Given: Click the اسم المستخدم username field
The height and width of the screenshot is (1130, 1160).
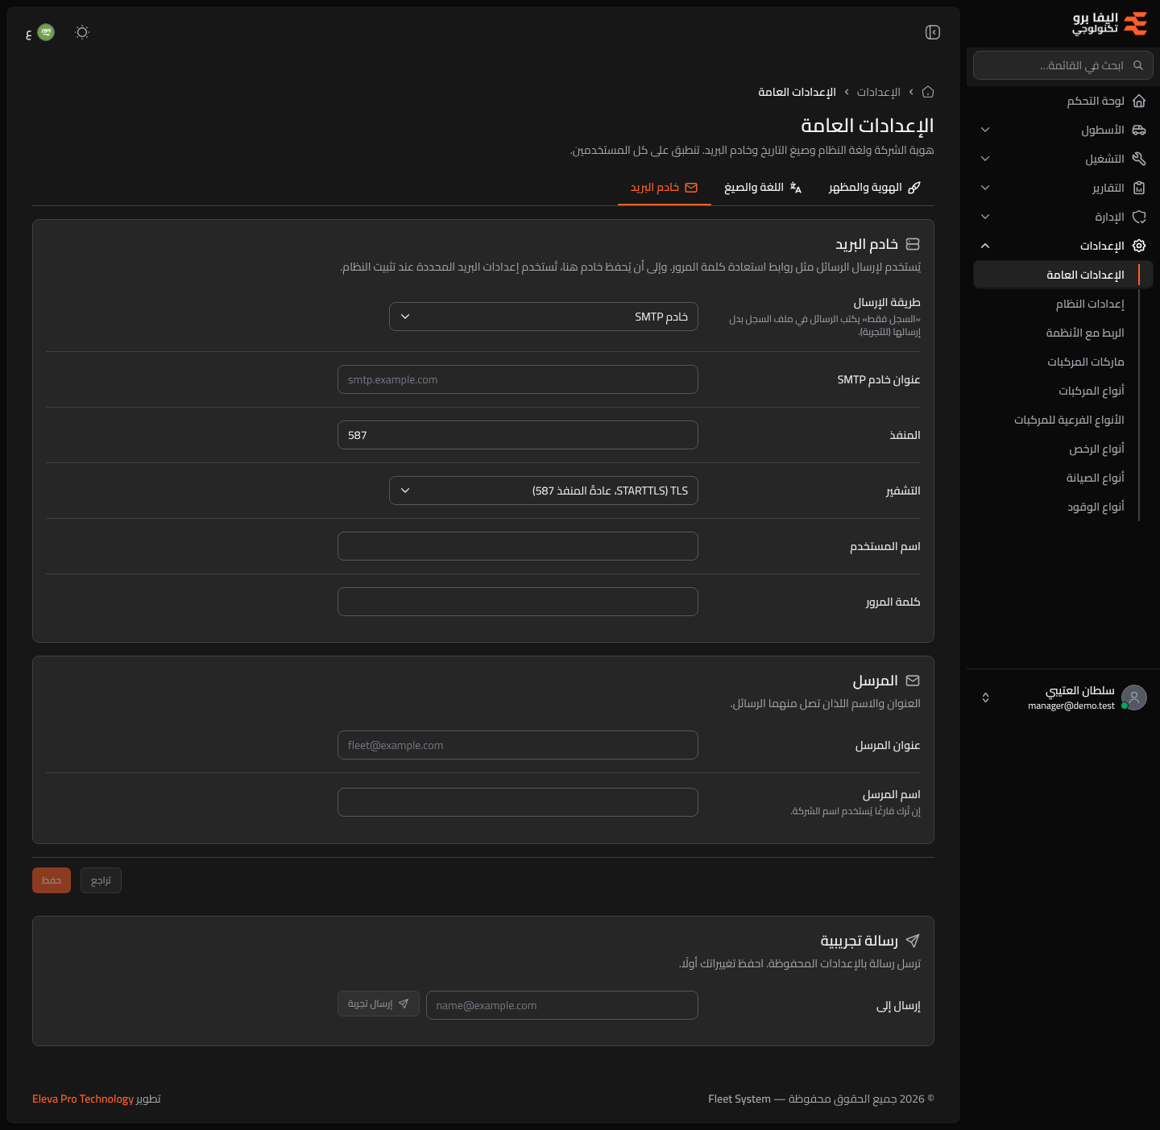Looking at the screenshot, I should [x=518, y=546].
